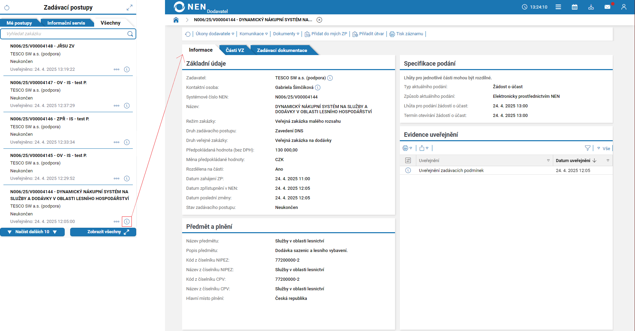Click Přidat do mých ZP

coord(326,34)
